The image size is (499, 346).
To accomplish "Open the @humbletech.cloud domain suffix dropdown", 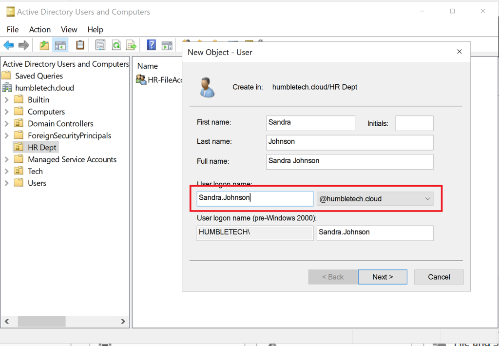I will [375, 198].
